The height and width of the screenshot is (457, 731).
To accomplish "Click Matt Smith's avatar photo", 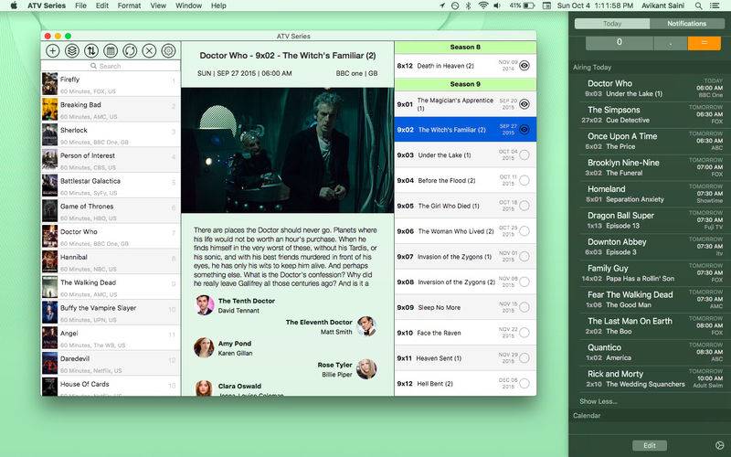I will tap(366, 326).
